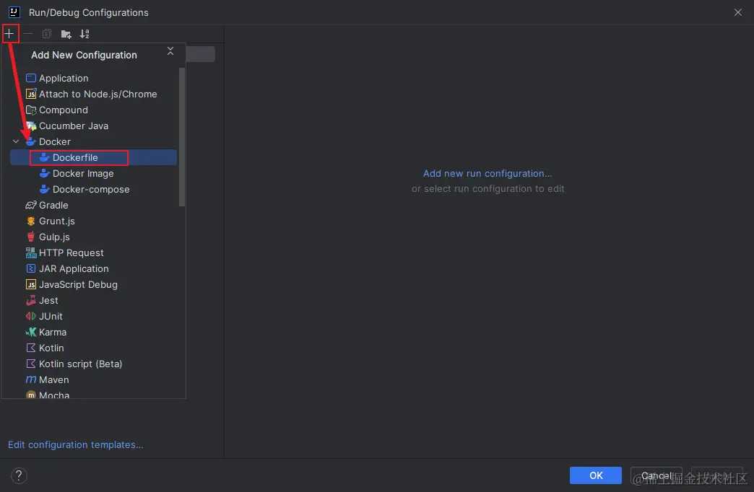Select Docker-compose entry text
The width and height of the screenshot is (754, 492).
tap(91, 189)
